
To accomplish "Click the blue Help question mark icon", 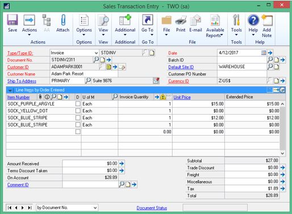I will [x=253, y=20].
